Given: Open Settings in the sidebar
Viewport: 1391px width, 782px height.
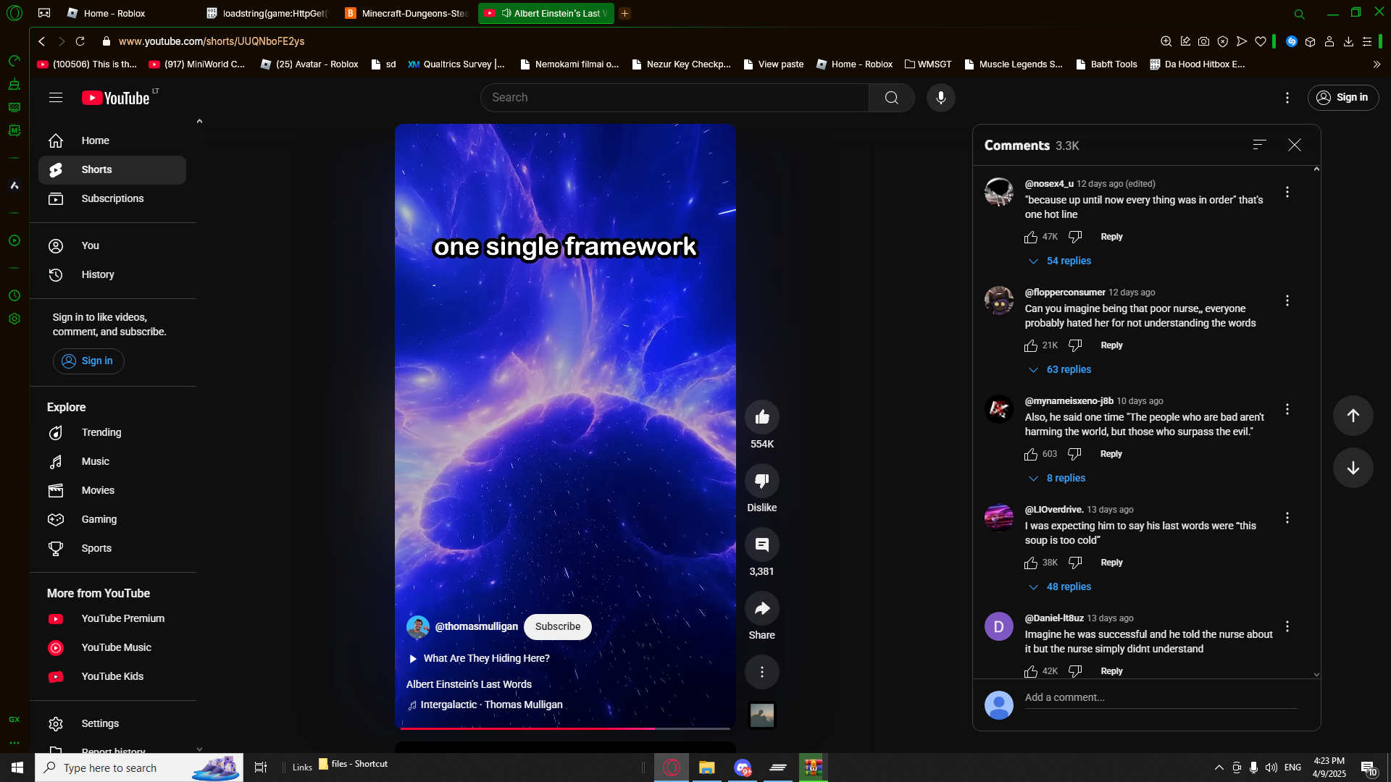Looking at the screenshot, I should click(112, 723).
